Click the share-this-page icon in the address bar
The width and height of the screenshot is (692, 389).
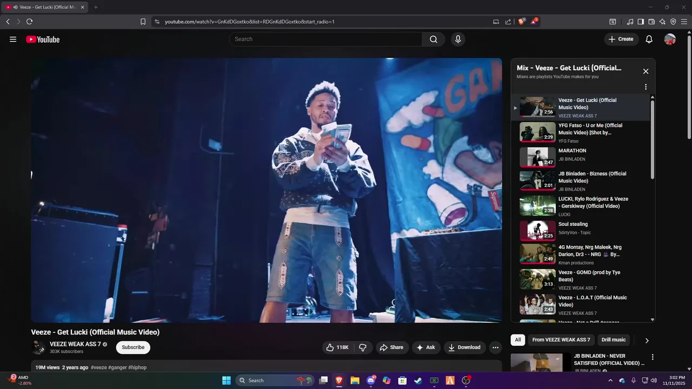508,22
